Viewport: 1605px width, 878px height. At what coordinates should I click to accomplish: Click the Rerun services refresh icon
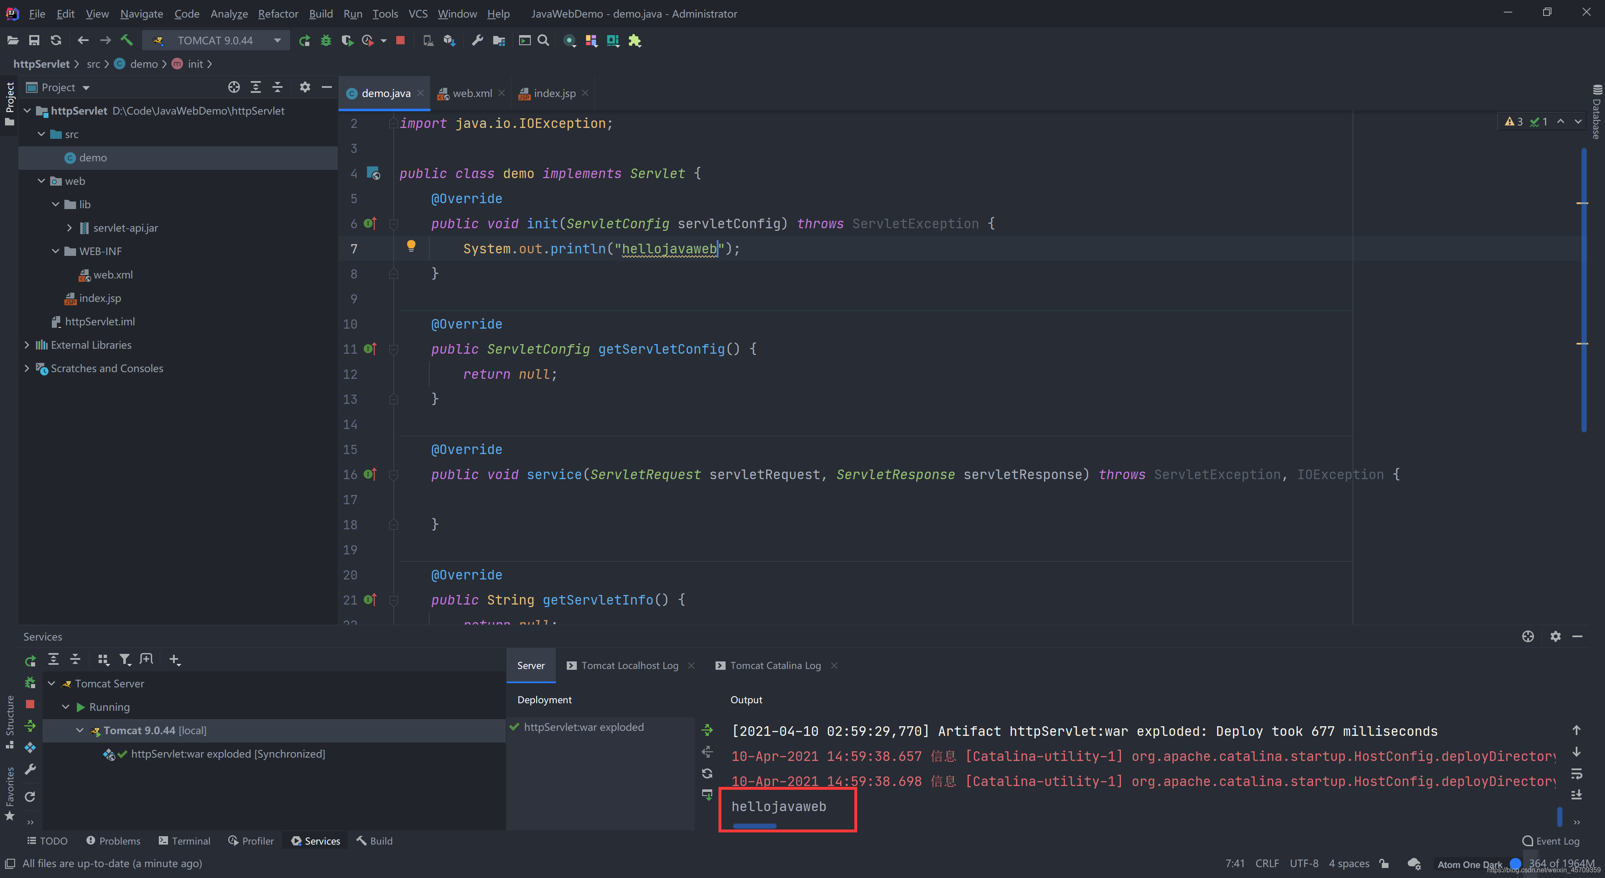pos(30,661)
